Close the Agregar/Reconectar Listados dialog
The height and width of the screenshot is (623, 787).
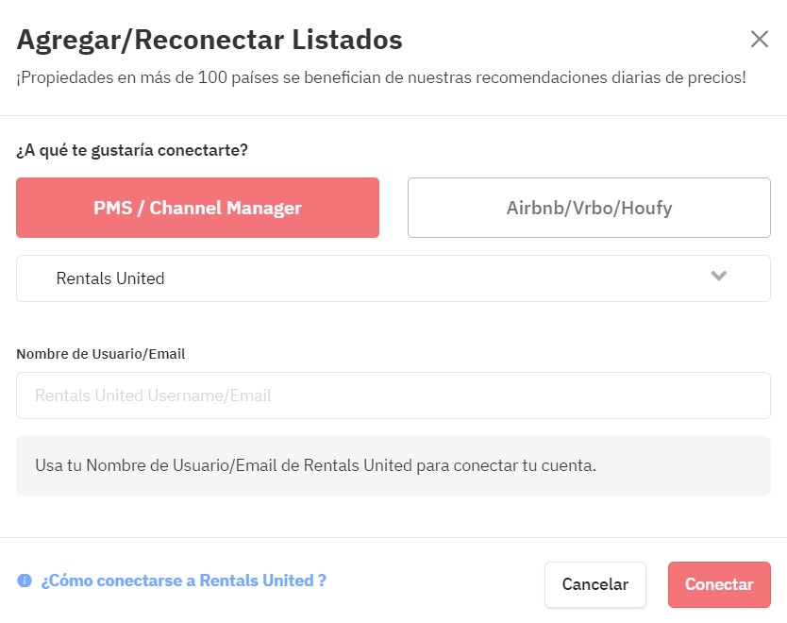coord(759,39)
